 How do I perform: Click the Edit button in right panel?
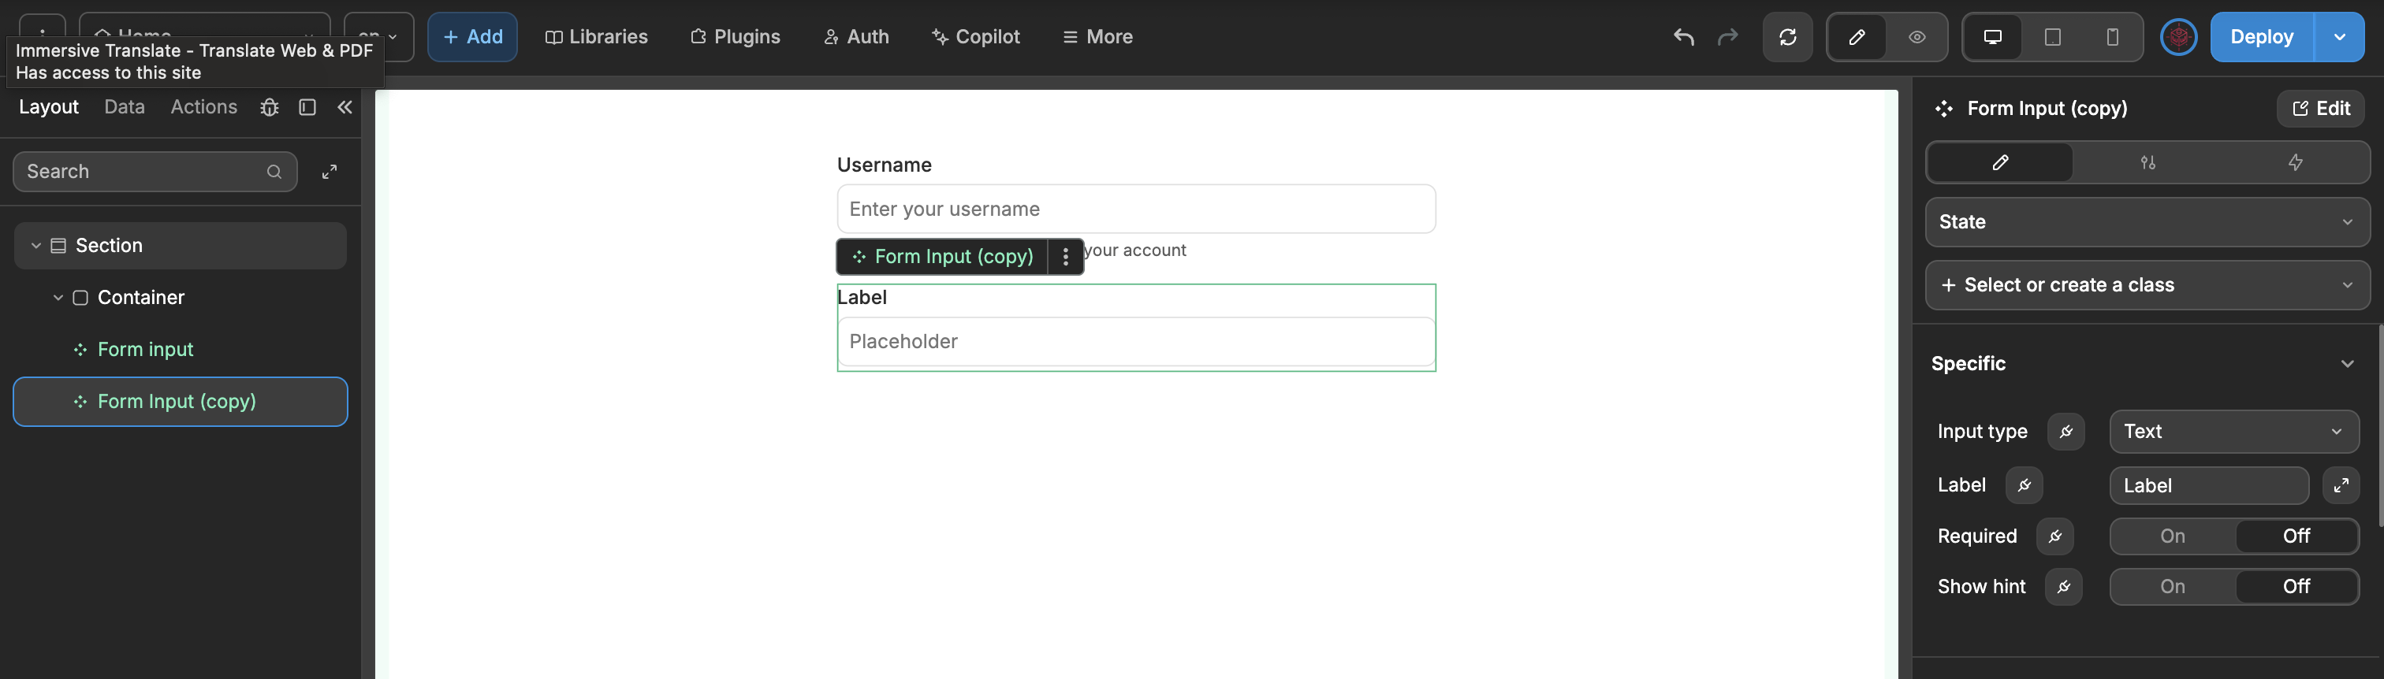(x=2320, y=108)
